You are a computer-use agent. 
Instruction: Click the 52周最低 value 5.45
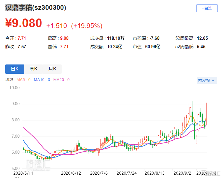pyautogui.click(x=201, y=47)
